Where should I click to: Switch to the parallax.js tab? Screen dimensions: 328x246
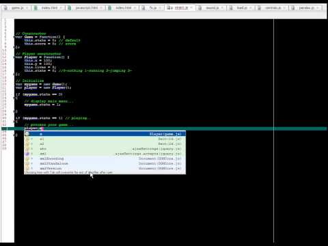click(306, 8)
